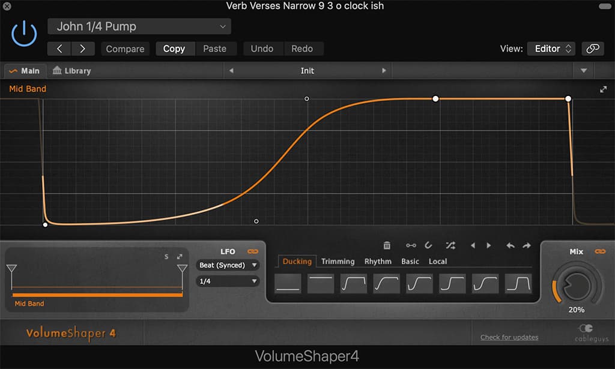Close the plugin window with X
This screenshot has width=615, height=369.
[x=7, y=6]
